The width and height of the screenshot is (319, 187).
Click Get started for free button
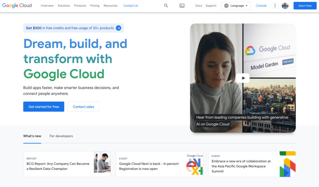pos(44,107)
